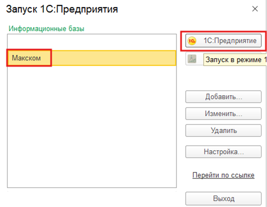267x207 pixels.
Task: Click the yellow 1C logo icon
Action: [192, 41]
